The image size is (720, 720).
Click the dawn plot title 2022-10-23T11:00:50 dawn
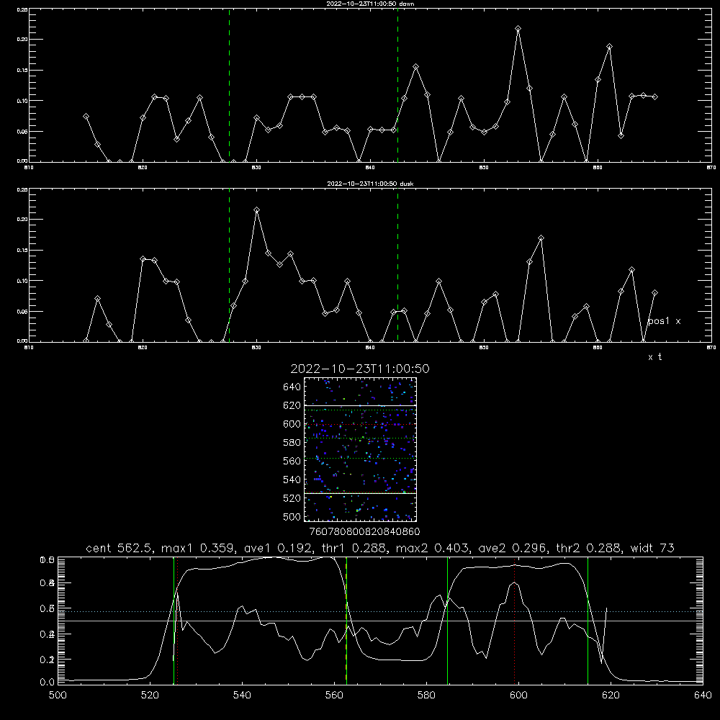coord(370,4)
